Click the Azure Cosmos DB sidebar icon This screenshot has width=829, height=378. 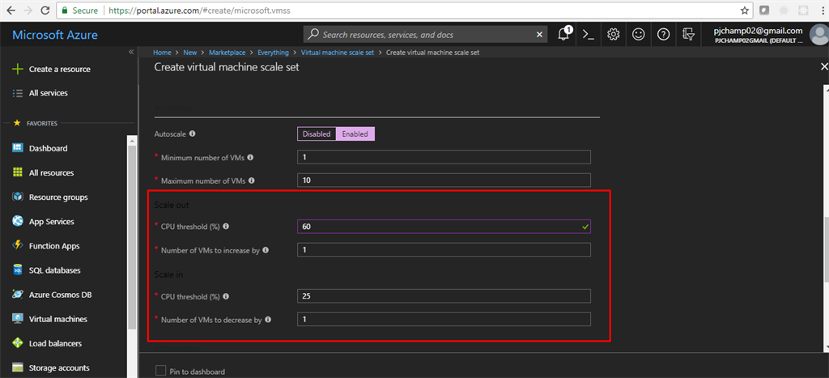[x=18, y=295]
